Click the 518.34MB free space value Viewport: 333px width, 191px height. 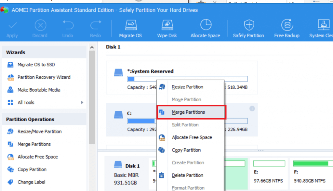[x=237, y=87]
